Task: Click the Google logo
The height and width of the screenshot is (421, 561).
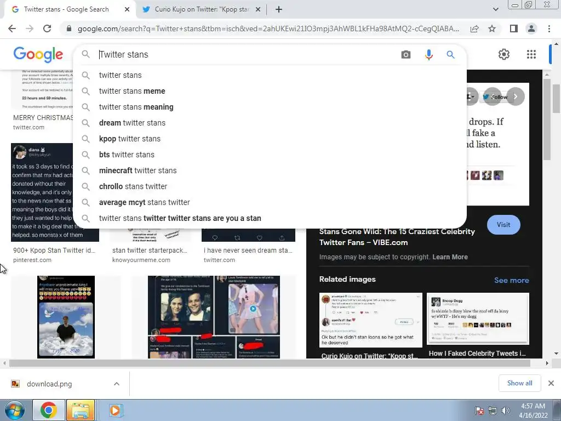Action: pos(38,54)
